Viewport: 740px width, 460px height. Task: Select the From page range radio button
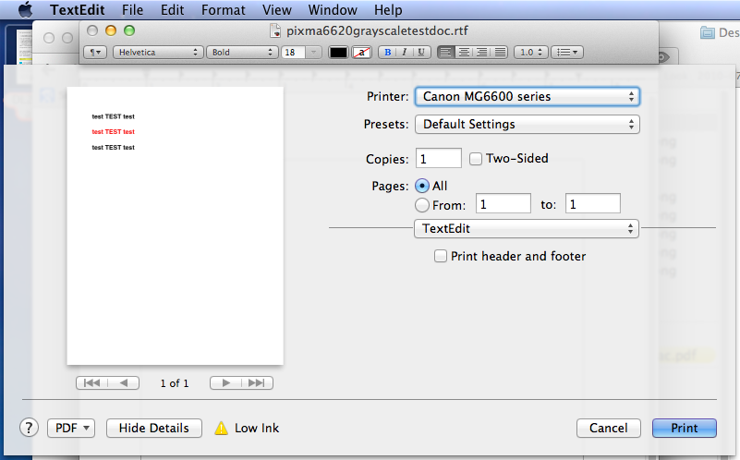(422, 205)
